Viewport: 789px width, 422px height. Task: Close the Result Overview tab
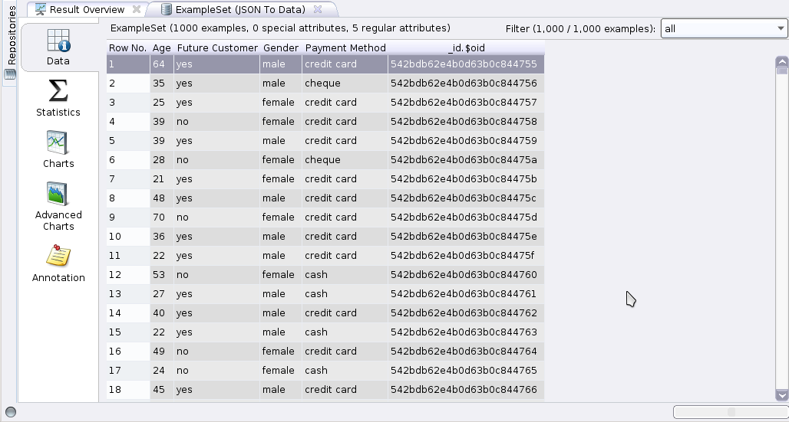tap(137, 10)
